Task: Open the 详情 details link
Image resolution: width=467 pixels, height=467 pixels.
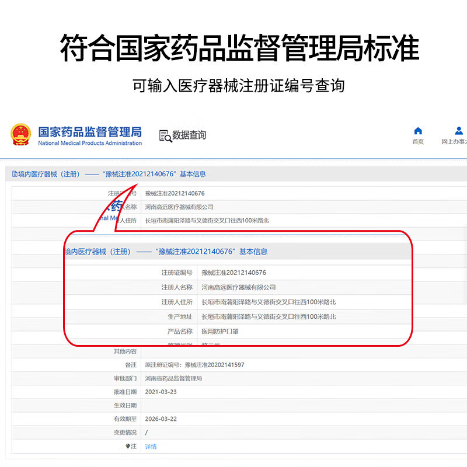Action: (x=151, y=447)
